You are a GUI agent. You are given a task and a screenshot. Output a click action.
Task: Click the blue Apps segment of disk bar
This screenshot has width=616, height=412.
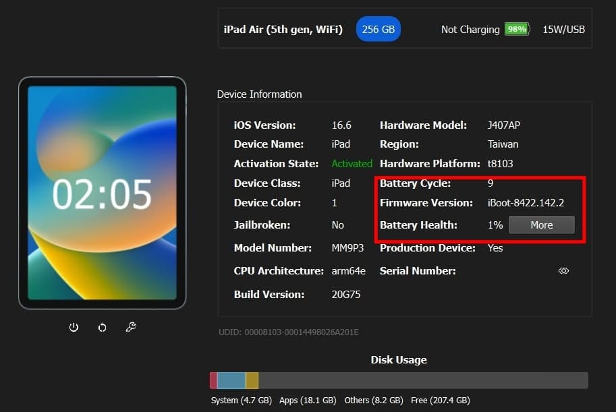pyautogui.click(x=231, y=380)
